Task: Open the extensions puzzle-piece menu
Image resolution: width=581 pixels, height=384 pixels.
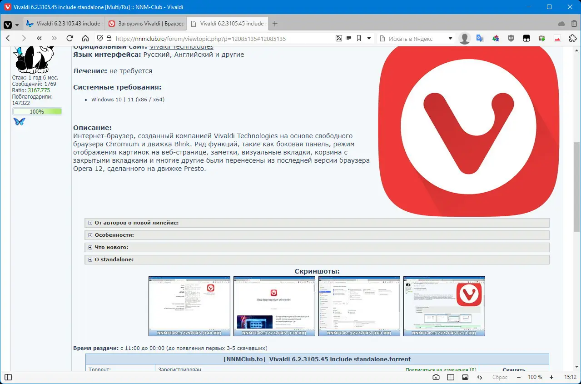Action: [x=573, y=39]
